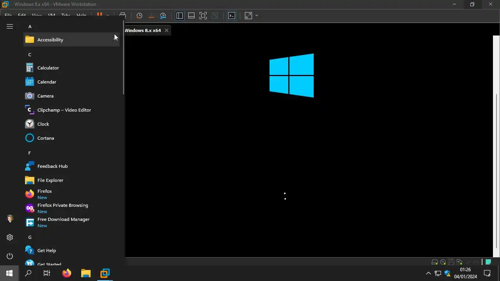500x281 pixels.
Task: Click the CD/DVD drive status icon
Action: point(443,262)
